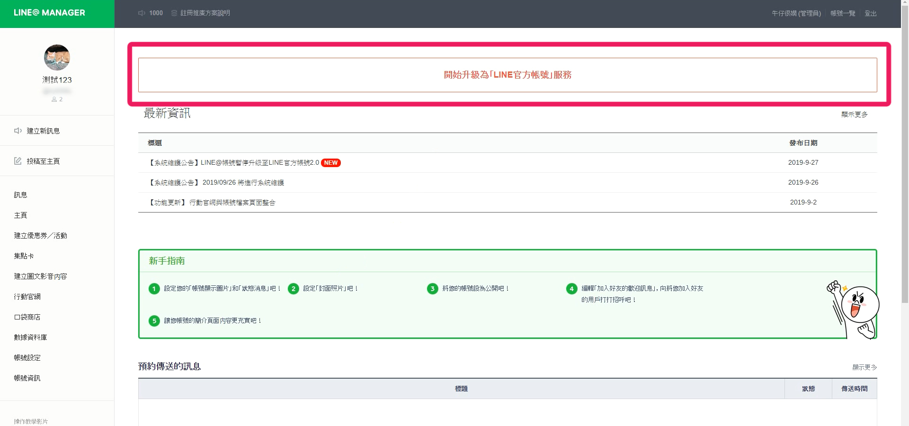Open 口袋商店 sidebar menu
The image size is (909, 426).
tap(27, 317)
